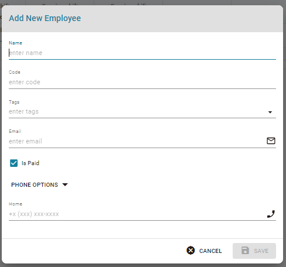Click the floppy disk save icon

point(245,251)
